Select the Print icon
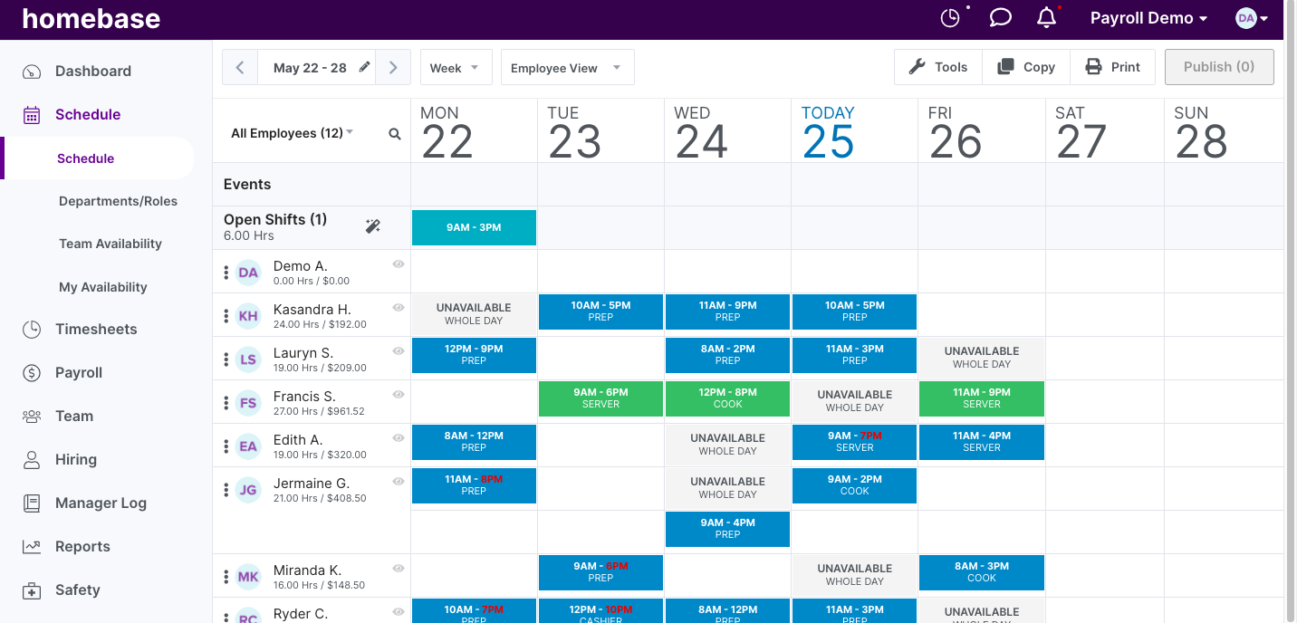The height and width of the screenshot is (623, 1297). (x=1094, y=66)
